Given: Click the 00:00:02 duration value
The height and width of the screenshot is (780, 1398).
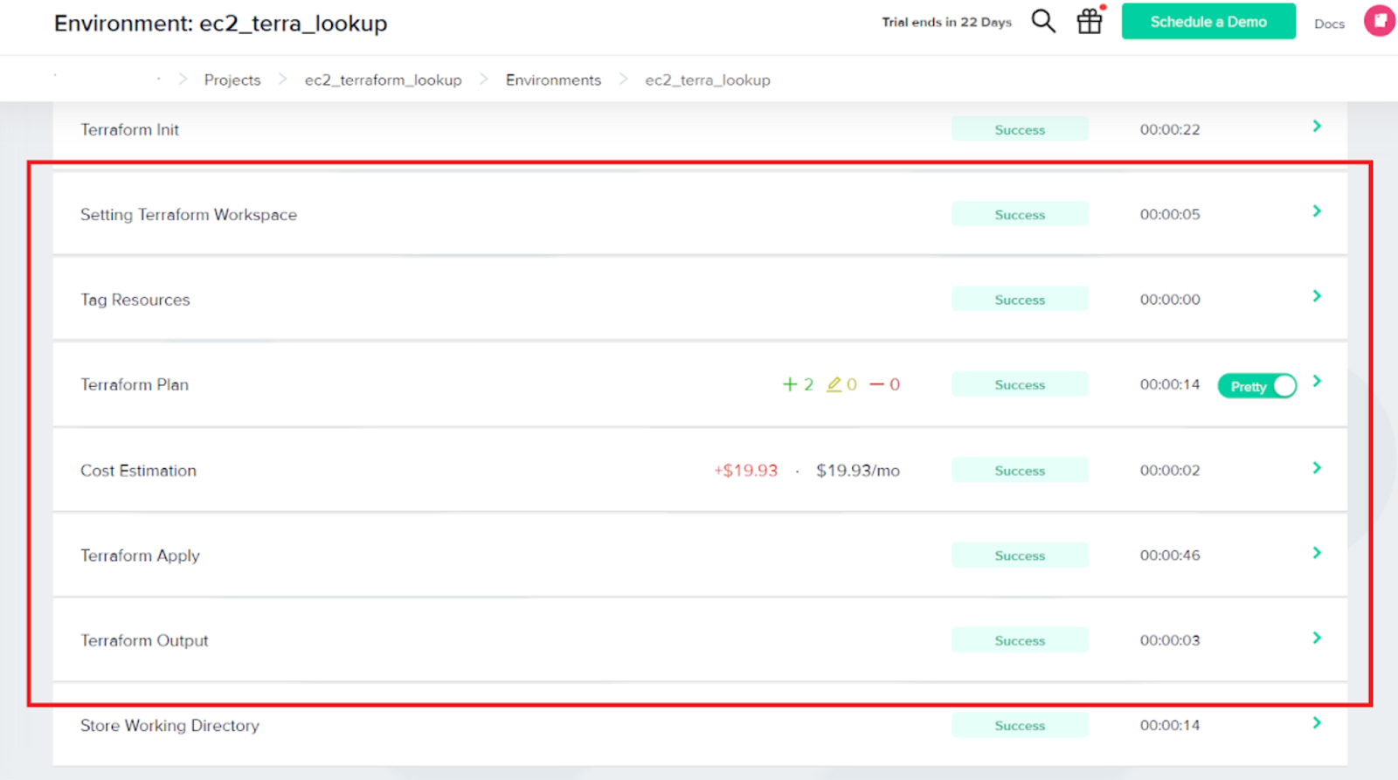Looking at the screenshot, I should pos(1170,470).
